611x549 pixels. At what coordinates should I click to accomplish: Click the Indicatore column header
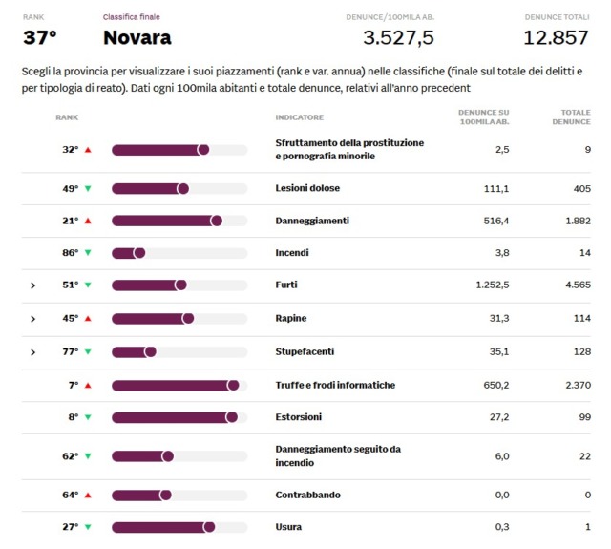click(299, 117)
